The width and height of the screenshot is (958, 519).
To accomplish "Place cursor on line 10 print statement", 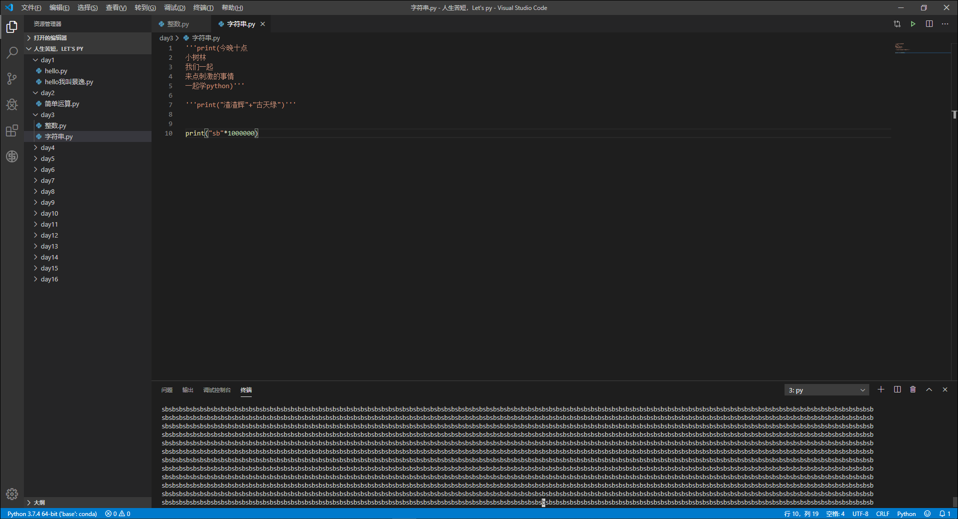I will coord(222,133).
